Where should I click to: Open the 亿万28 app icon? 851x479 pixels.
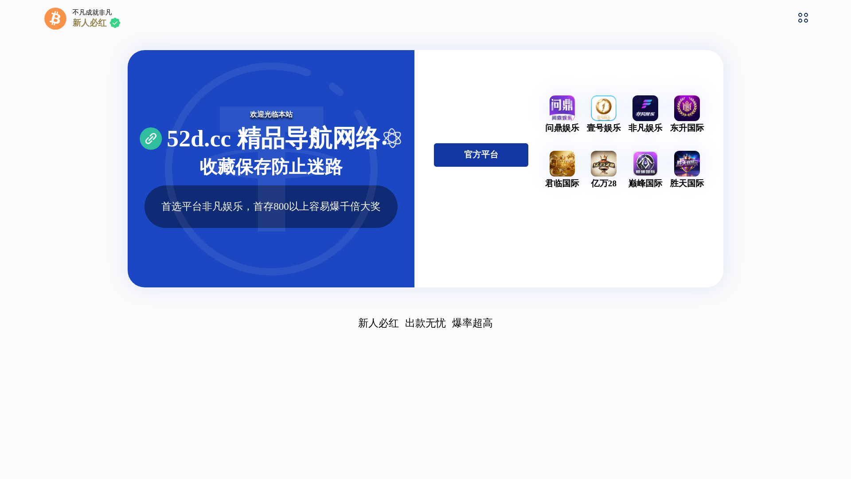(x=604, y=164)
